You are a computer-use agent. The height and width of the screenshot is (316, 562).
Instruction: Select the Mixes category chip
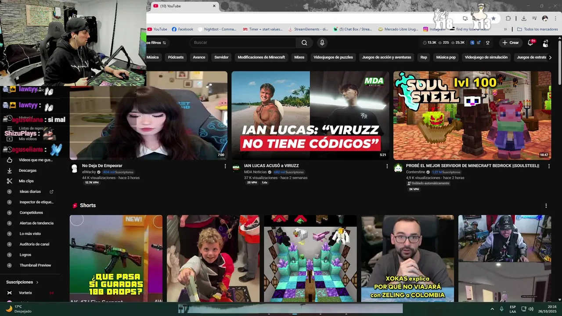point(299,57)
